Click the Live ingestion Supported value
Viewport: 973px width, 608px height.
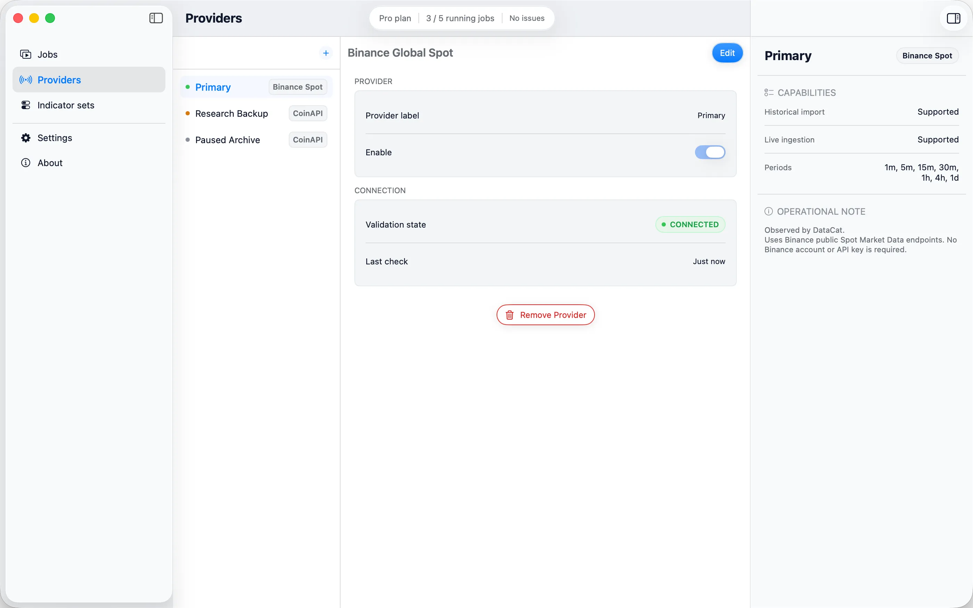point(938,140)
